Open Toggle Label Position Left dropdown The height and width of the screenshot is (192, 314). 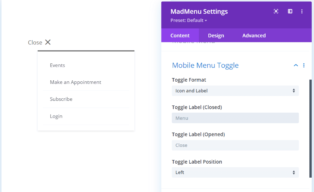click(235, 172)
